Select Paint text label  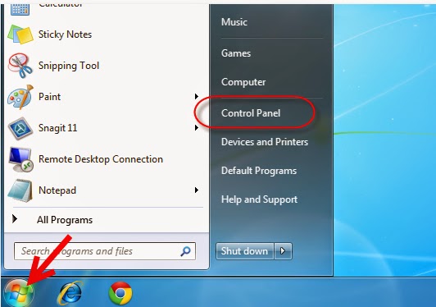[x=49, y=97]
